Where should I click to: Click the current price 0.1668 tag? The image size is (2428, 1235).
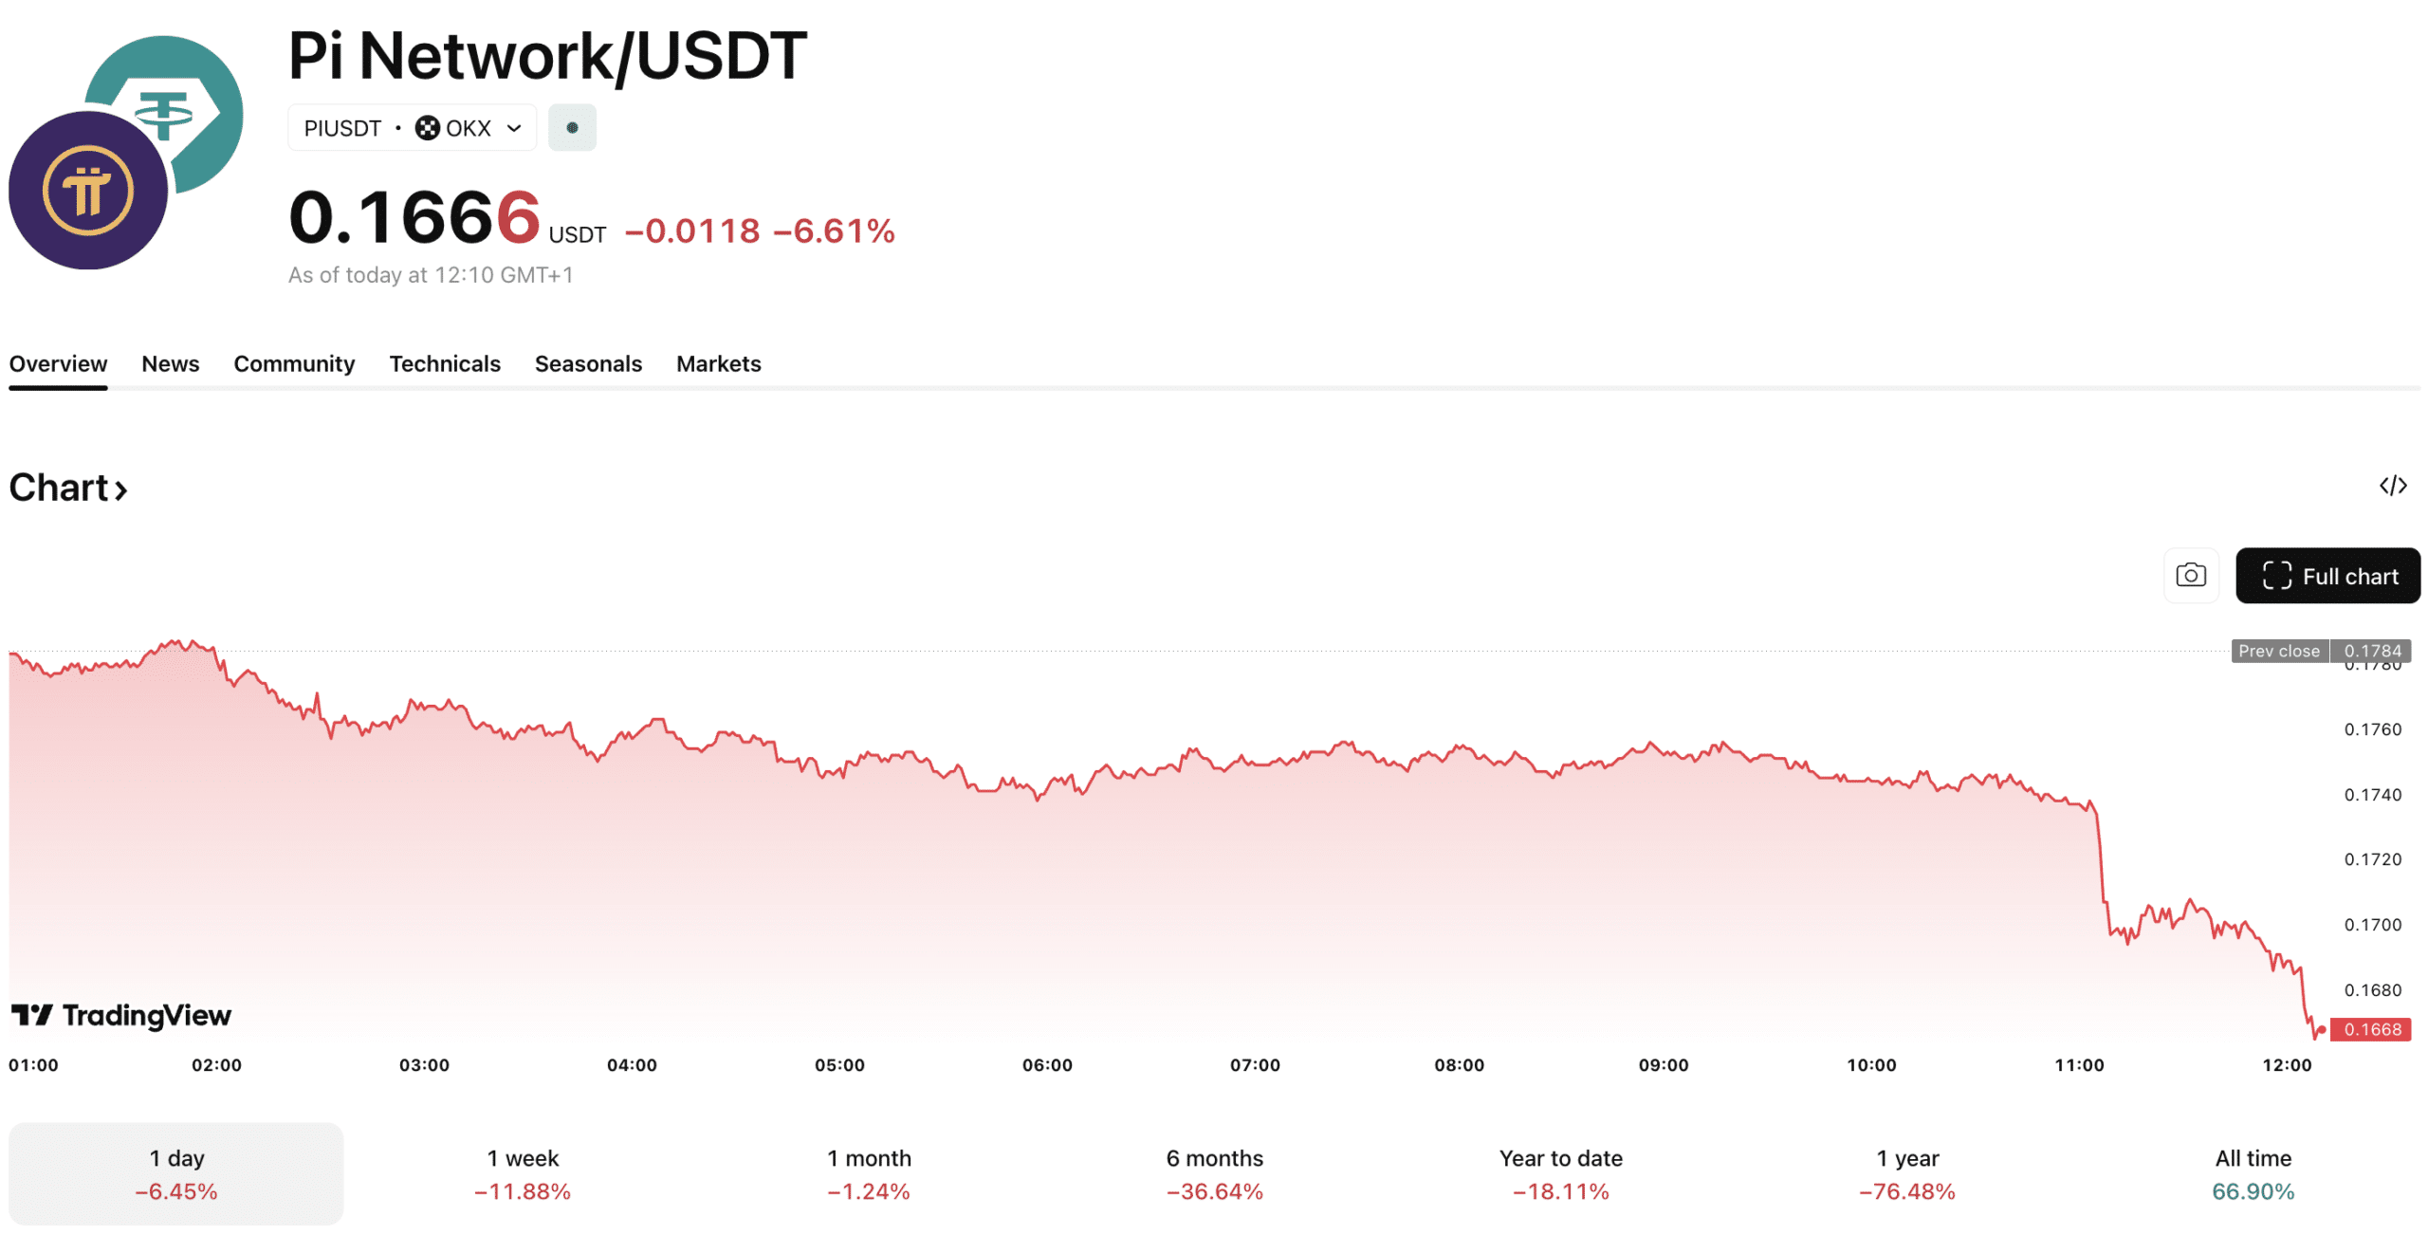[2370, 1029]
